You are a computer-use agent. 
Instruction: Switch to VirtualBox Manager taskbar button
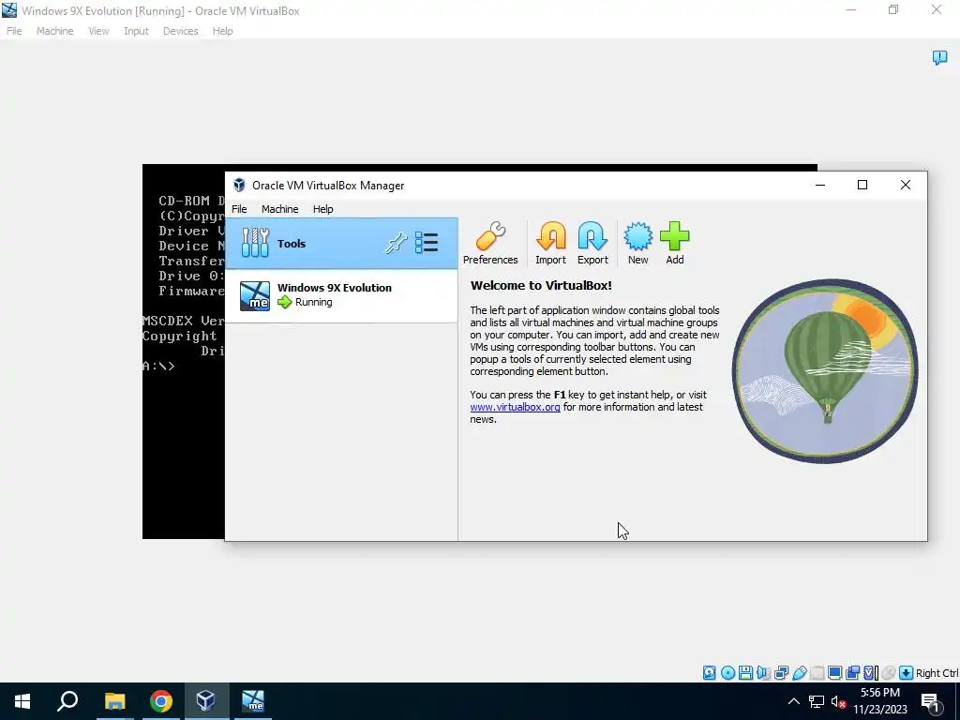pyautogui.click(x=206, y=701)
